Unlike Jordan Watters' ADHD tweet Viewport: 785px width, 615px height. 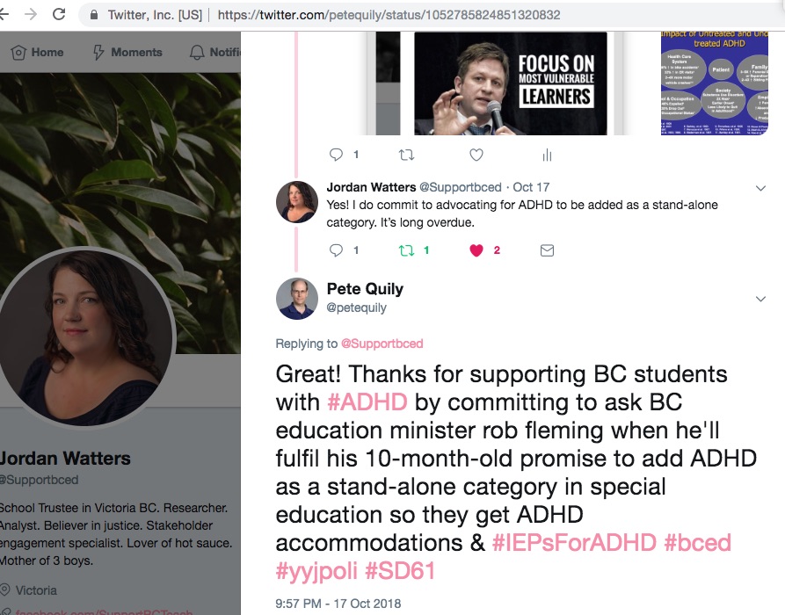pos(476,250)
